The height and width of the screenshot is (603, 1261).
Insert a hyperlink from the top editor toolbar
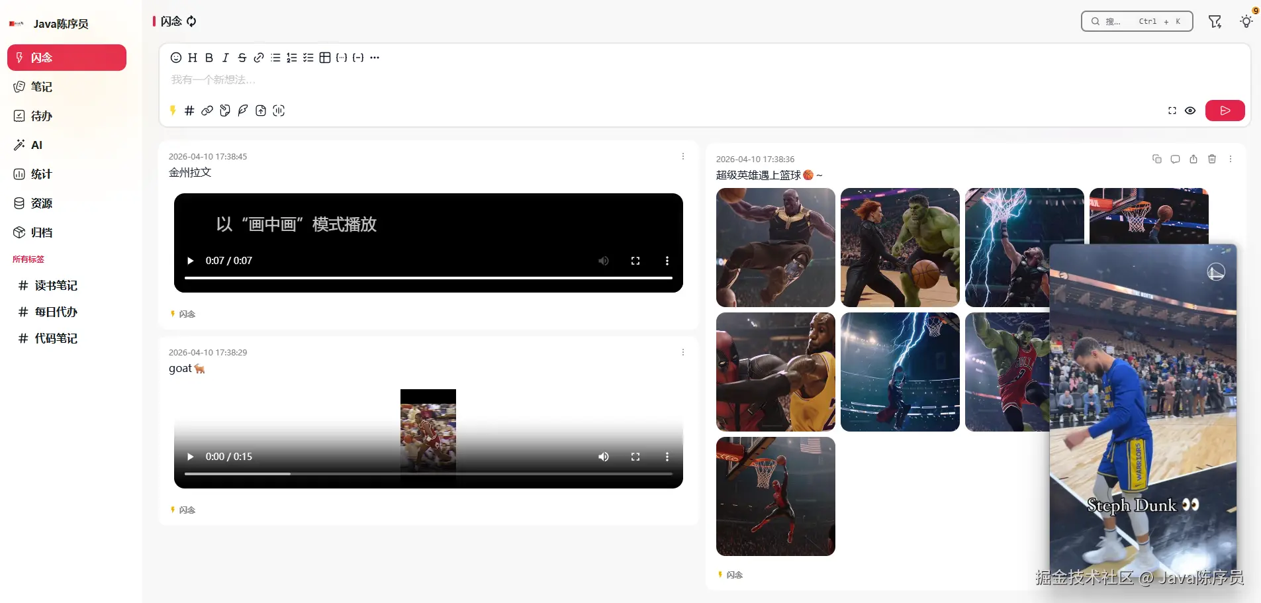coord(259,58)
